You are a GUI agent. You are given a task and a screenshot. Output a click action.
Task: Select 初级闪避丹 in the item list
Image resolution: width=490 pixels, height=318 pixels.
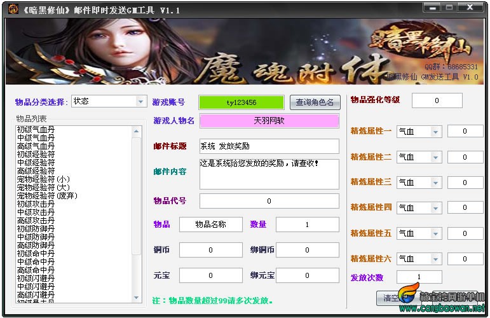pyautogui.click(x=36, y=279)
